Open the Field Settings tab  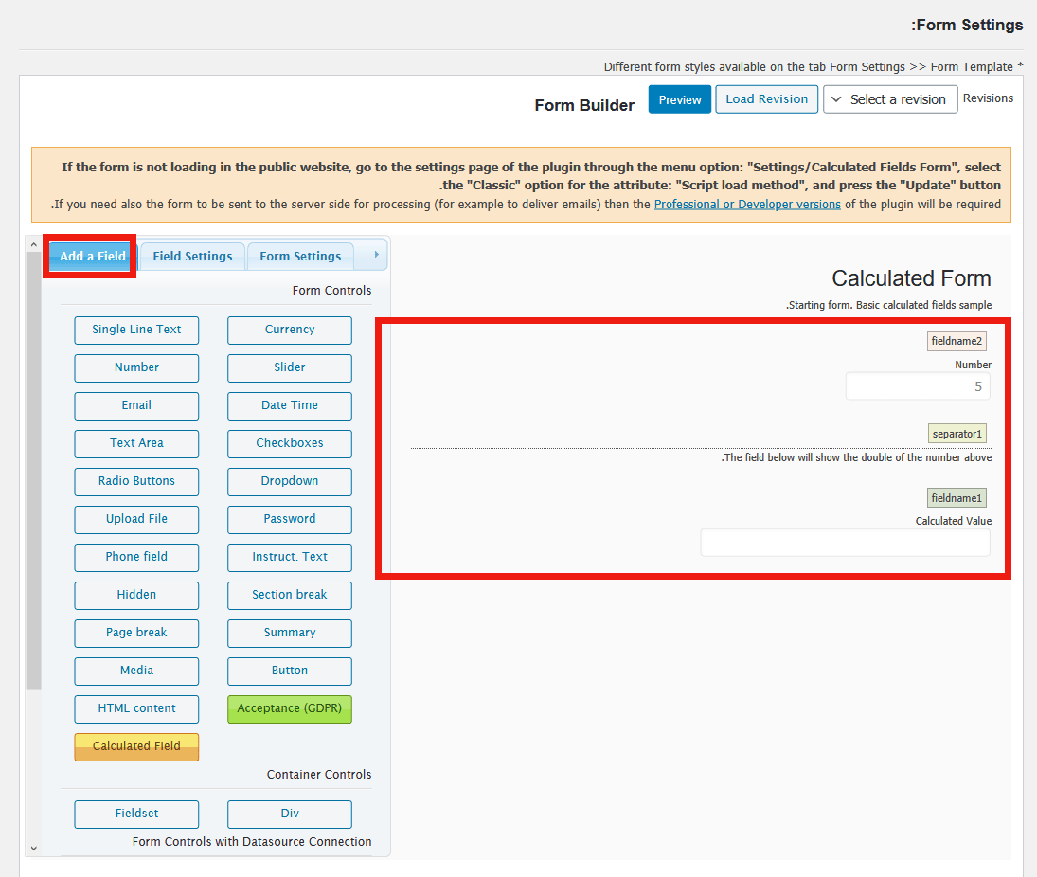point(192,256)
